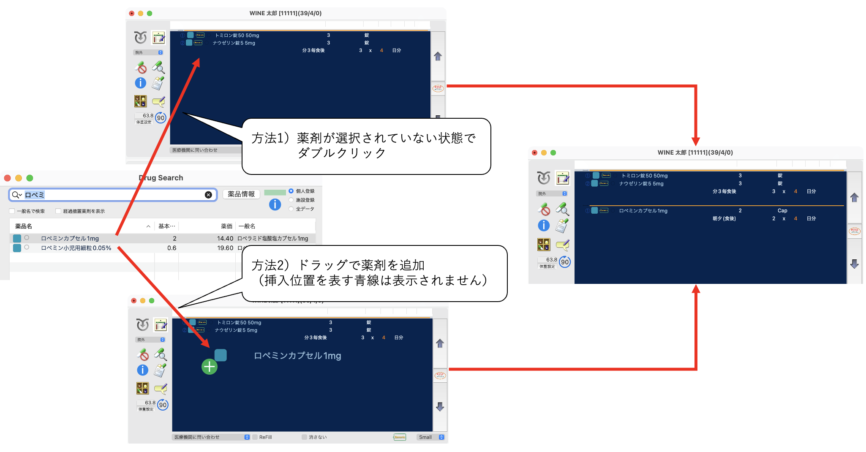Click the 薬品情報 button
This screenshot has width=866, height=452.
(241, 194)
